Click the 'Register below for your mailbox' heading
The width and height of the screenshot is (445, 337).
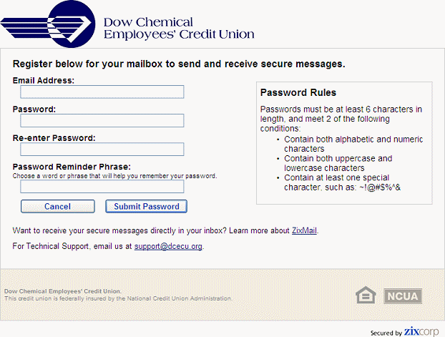[x=179, y=64]
